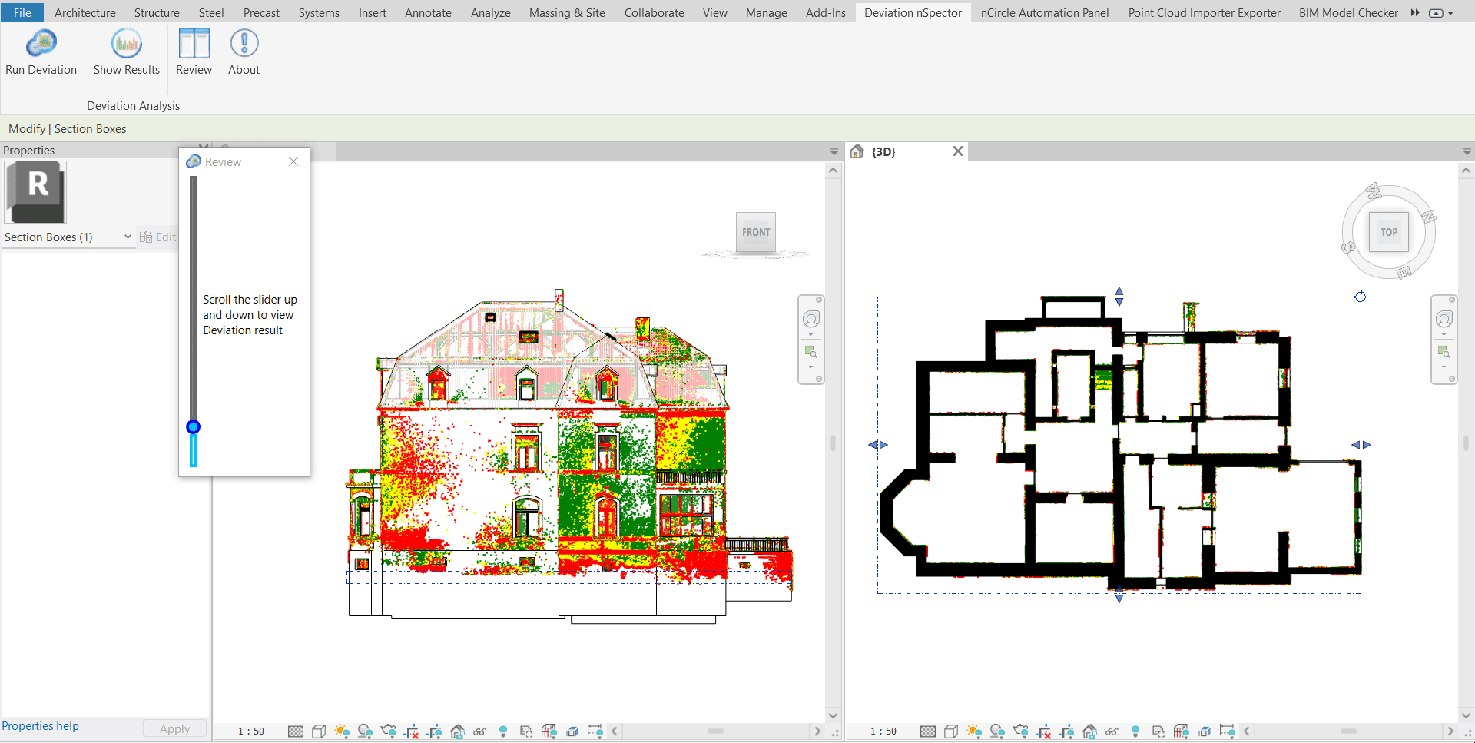Open Visual Style cube in FRONT view bar
The width and height of the screenshot is (1475, 743).
[x=319, y=731]
